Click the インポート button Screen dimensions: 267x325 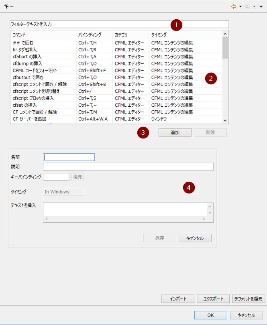pyautogui.click(x=178, y=299)
